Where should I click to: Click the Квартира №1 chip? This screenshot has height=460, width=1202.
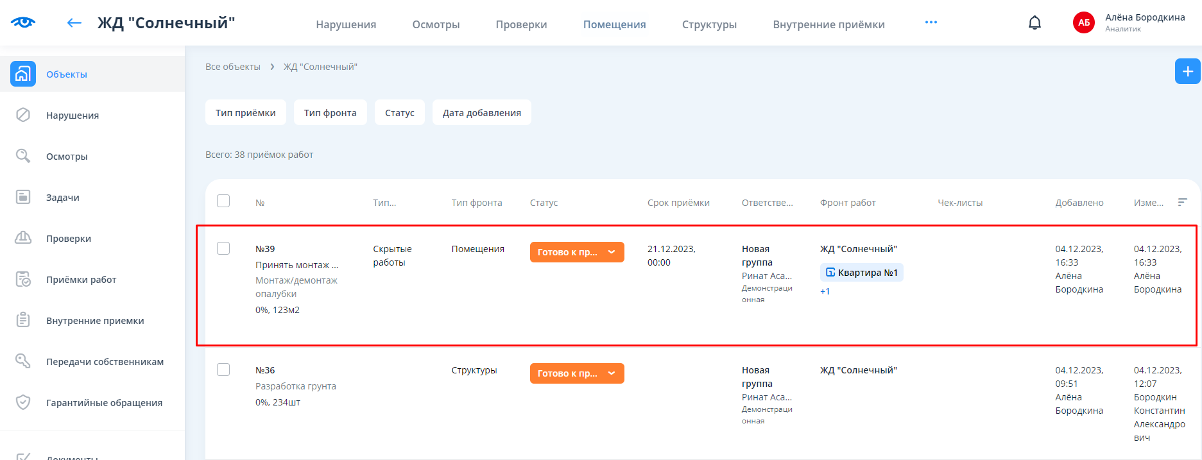coord(861,273)
